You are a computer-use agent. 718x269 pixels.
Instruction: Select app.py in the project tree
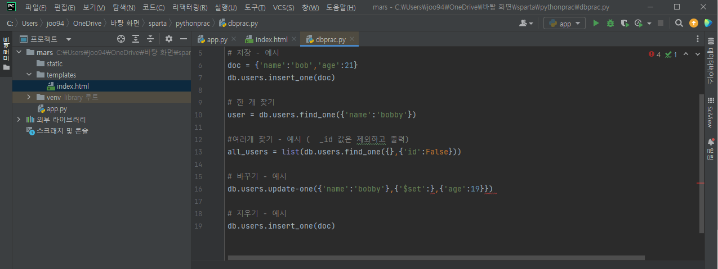click(57, 108)
